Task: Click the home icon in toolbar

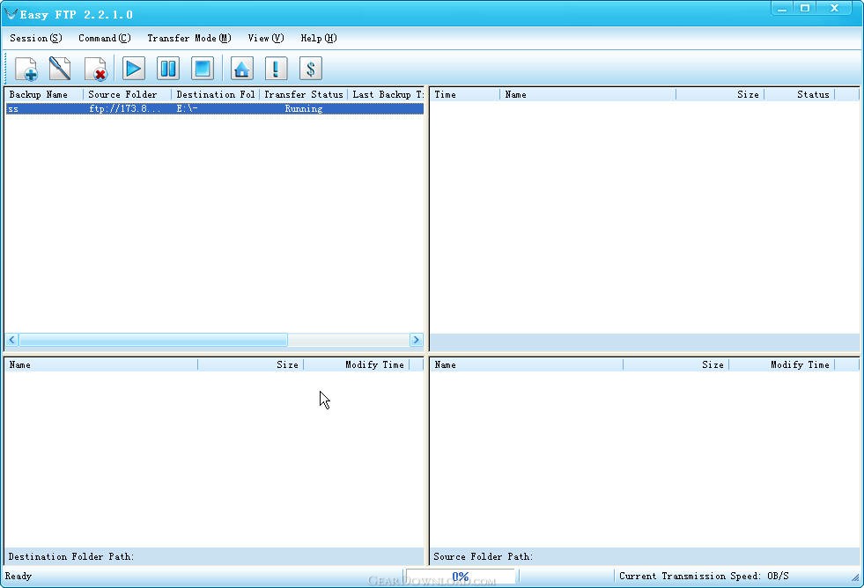Action: [x=242, y=69]
